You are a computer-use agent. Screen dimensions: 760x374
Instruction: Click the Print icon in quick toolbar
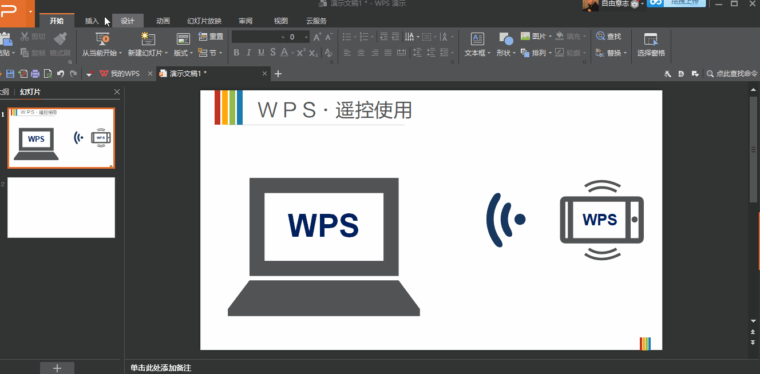click(35, 74)
